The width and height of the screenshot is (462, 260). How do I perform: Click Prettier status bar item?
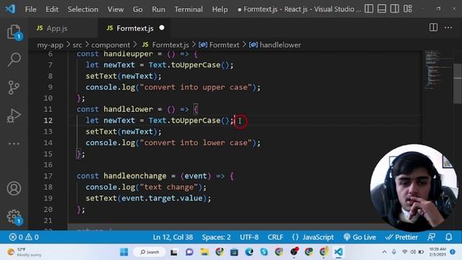tap(401, 237)
